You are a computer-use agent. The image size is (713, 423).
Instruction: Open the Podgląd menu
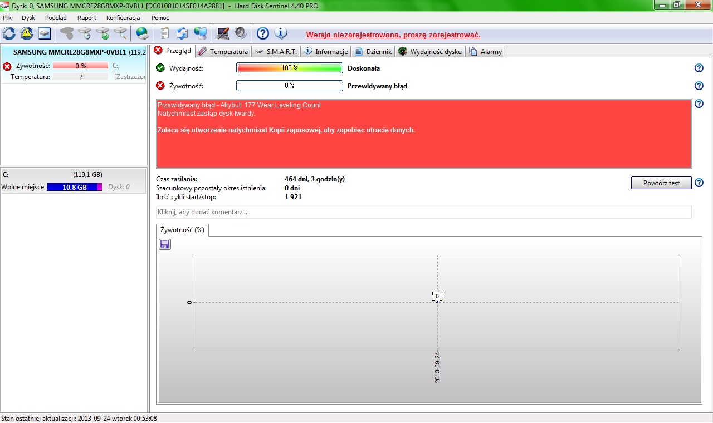[56, 18]
